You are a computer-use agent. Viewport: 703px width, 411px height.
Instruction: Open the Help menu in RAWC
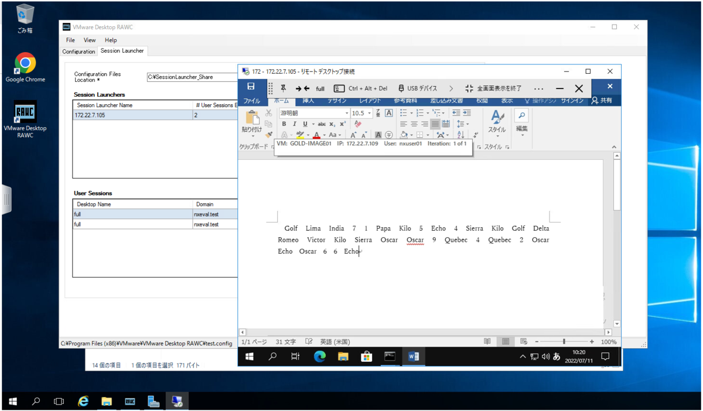(x=111, y=40)
